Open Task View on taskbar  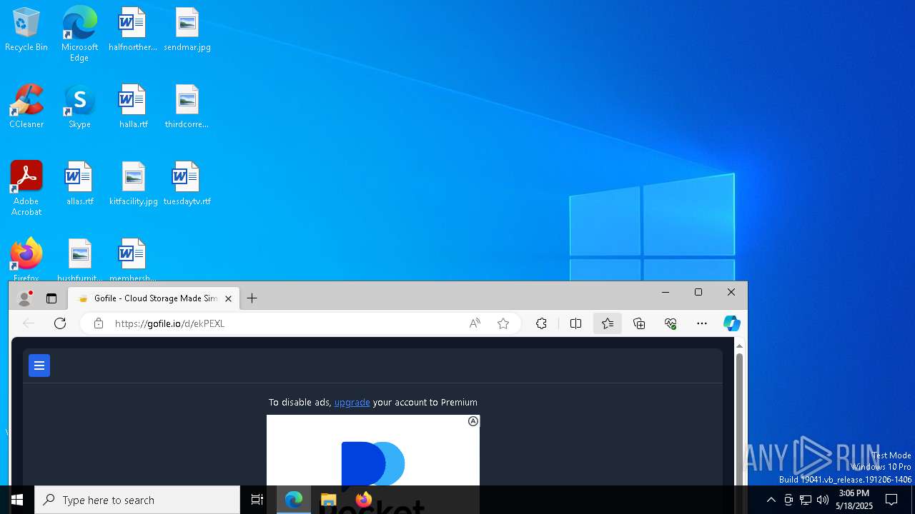[257, 500]
